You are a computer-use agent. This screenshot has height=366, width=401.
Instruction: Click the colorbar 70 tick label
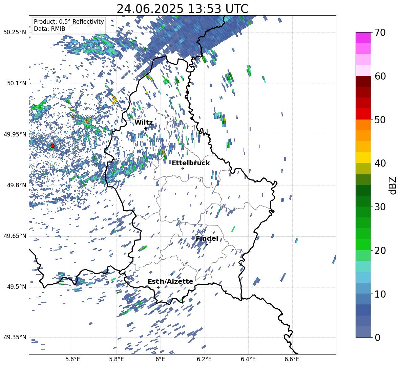[x=380, y=33]
